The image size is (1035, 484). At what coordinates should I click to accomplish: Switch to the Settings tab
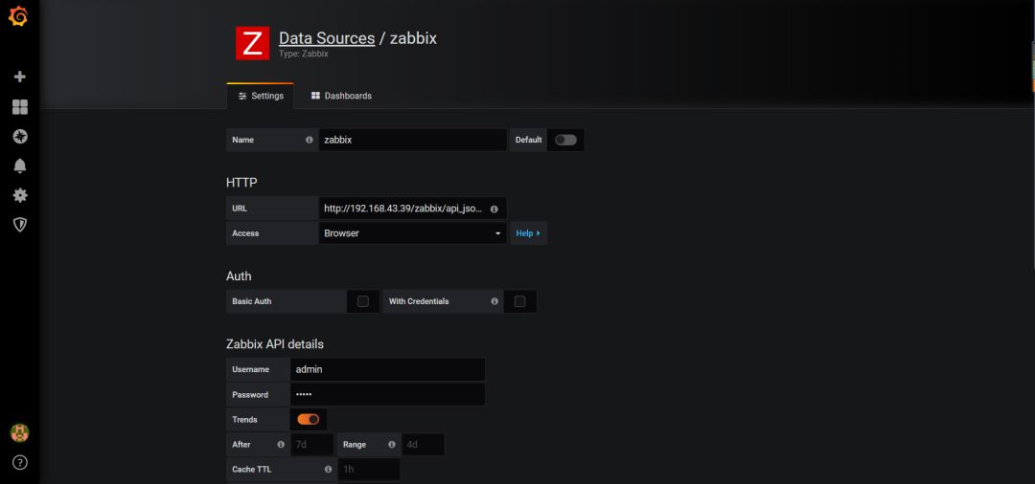[x=261, y=97]
